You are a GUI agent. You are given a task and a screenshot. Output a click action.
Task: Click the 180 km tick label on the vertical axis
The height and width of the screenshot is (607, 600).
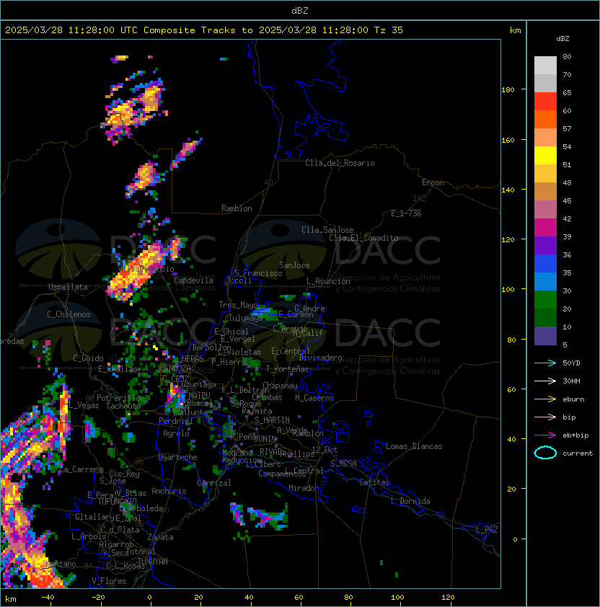pyautogui.click(x=508, y=90)
